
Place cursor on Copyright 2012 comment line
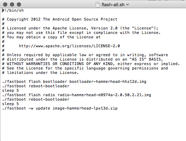coord(60,19)
